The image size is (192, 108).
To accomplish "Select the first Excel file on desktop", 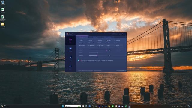I will (3, 10).
